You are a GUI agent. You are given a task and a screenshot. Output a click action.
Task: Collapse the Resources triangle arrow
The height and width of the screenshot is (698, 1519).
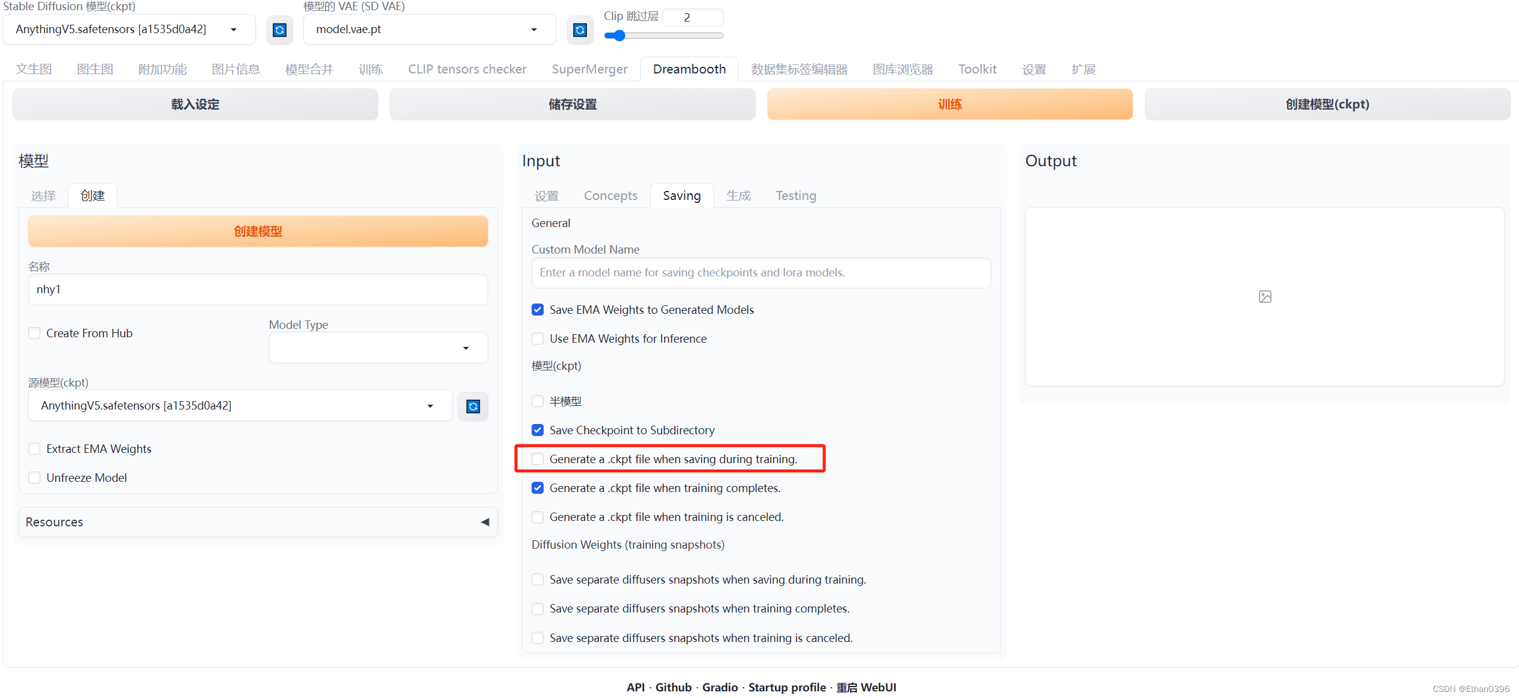click(485, 522)
